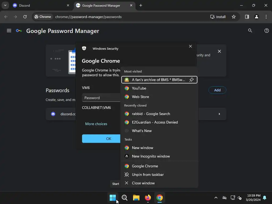This screenshot has height=204, width=272.
Task: Open Password Manager help icon
Action: coord(266,31)
